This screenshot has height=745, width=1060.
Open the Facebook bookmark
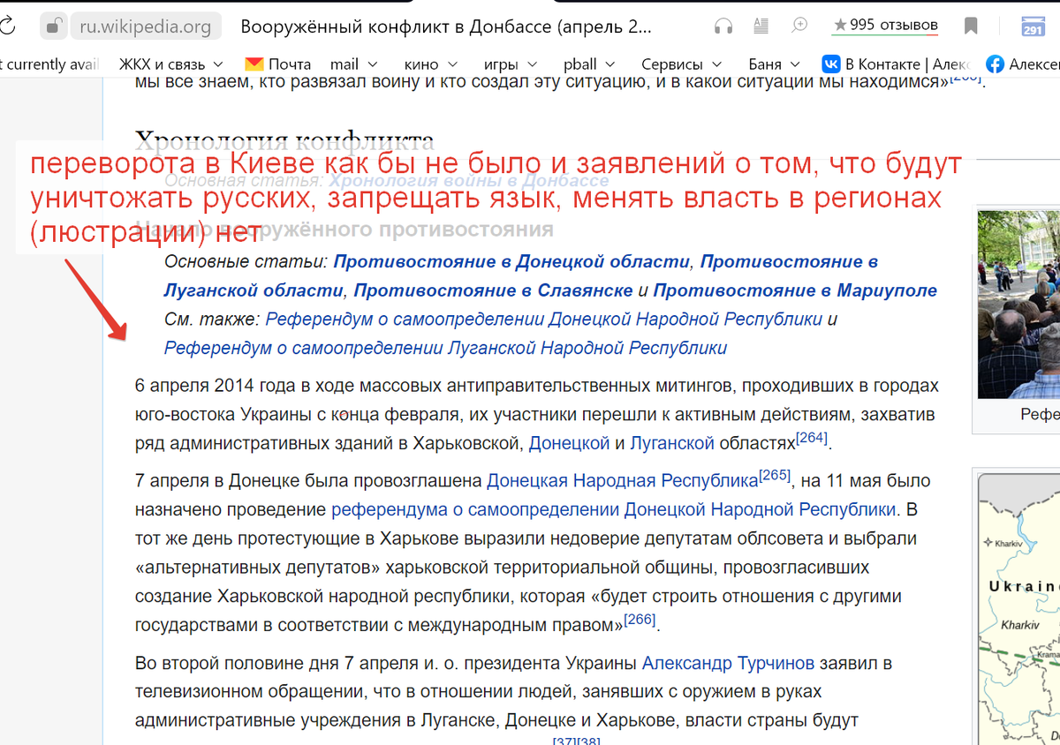[1022, 64]
